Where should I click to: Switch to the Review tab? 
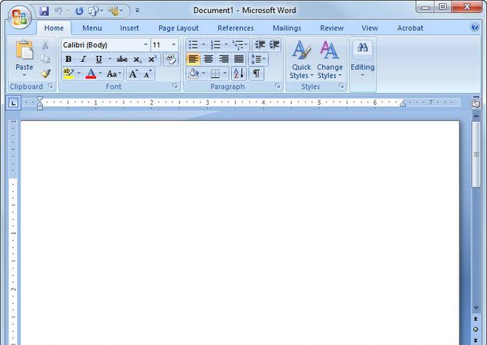(331, 28)
